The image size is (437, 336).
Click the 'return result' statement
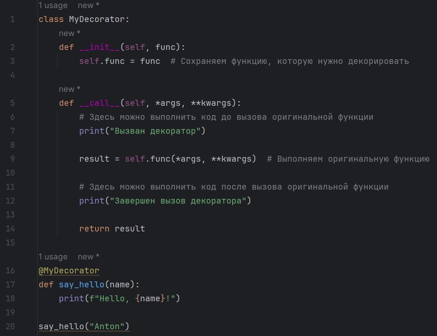[x=112, y=229]
